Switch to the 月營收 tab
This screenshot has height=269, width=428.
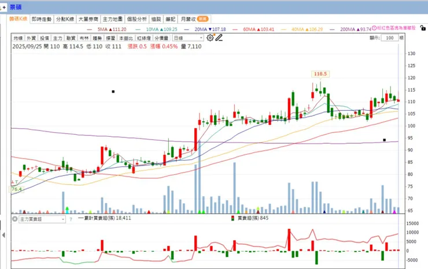(194, 19)
